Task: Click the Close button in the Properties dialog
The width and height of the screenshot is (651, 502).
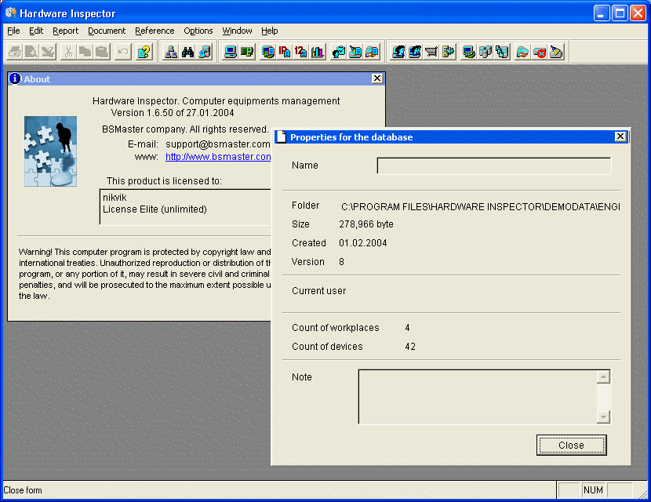Action: click(x=571, y=445)
